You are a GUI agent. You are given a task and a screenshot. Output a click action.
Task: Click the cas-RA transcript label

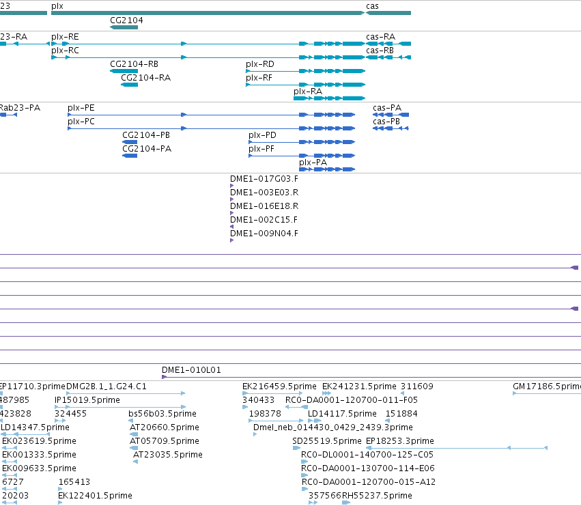tap(380, 37)
